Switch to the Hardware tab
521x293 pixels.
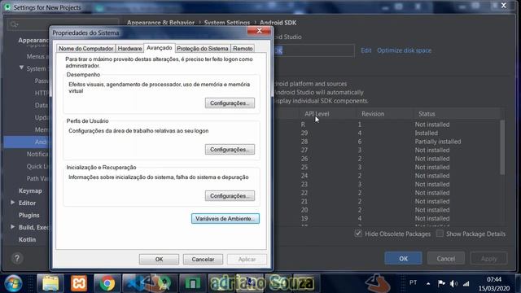pos(129,49)
